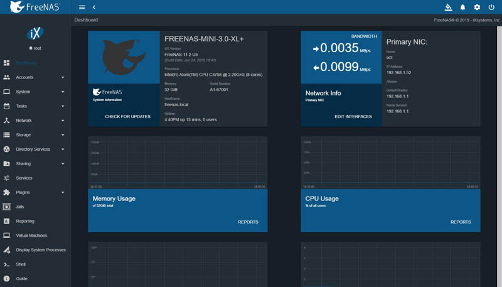Expand the Accounts menu arrow
The width and height of the screenshot is (502, 287).
click(x=63, y=77)
